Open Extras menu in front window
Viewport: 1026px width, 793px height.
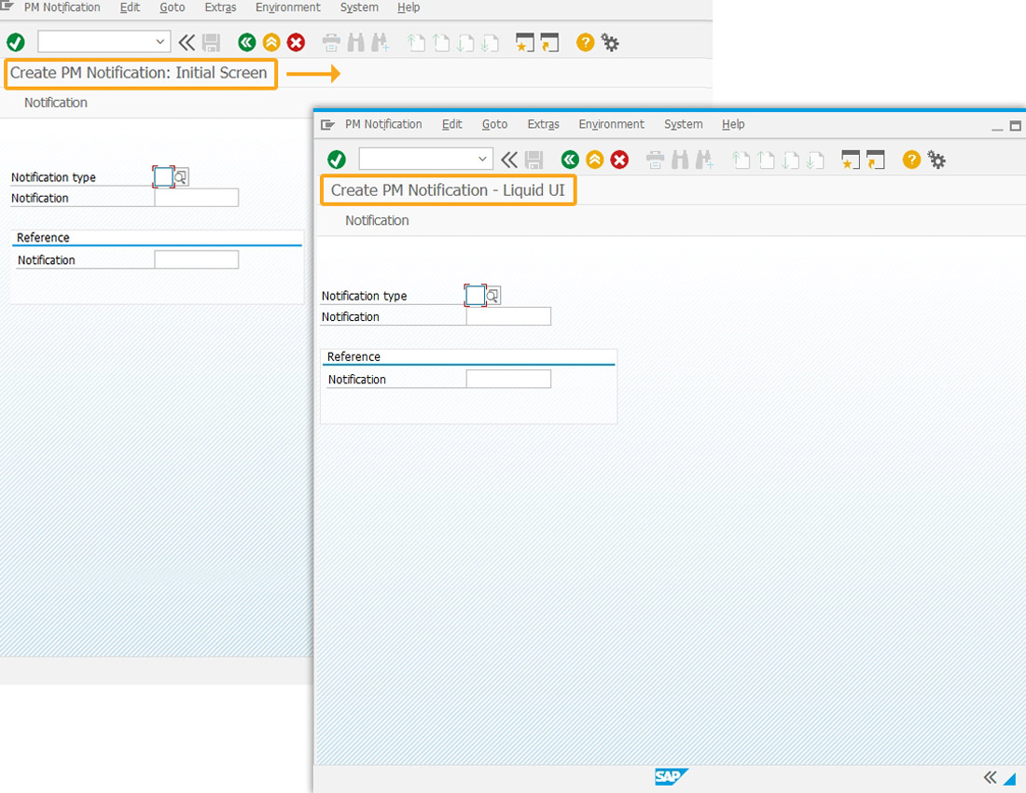point(543,124)
